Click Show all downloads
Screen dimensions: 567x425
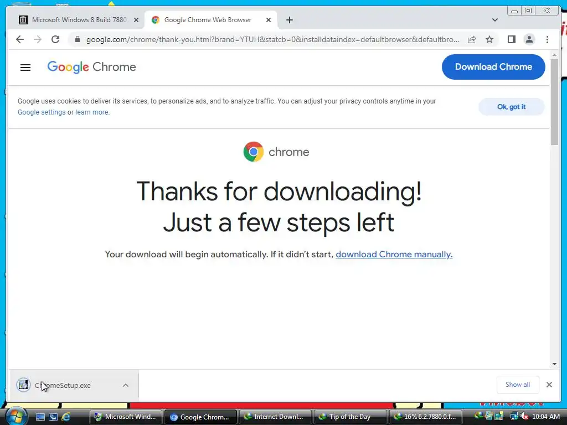click(x=518, y=385)
